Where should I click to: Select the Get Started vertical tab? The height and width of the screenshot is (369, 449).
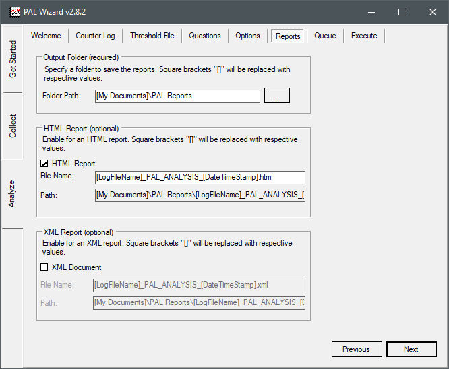[x=12, y=59]
